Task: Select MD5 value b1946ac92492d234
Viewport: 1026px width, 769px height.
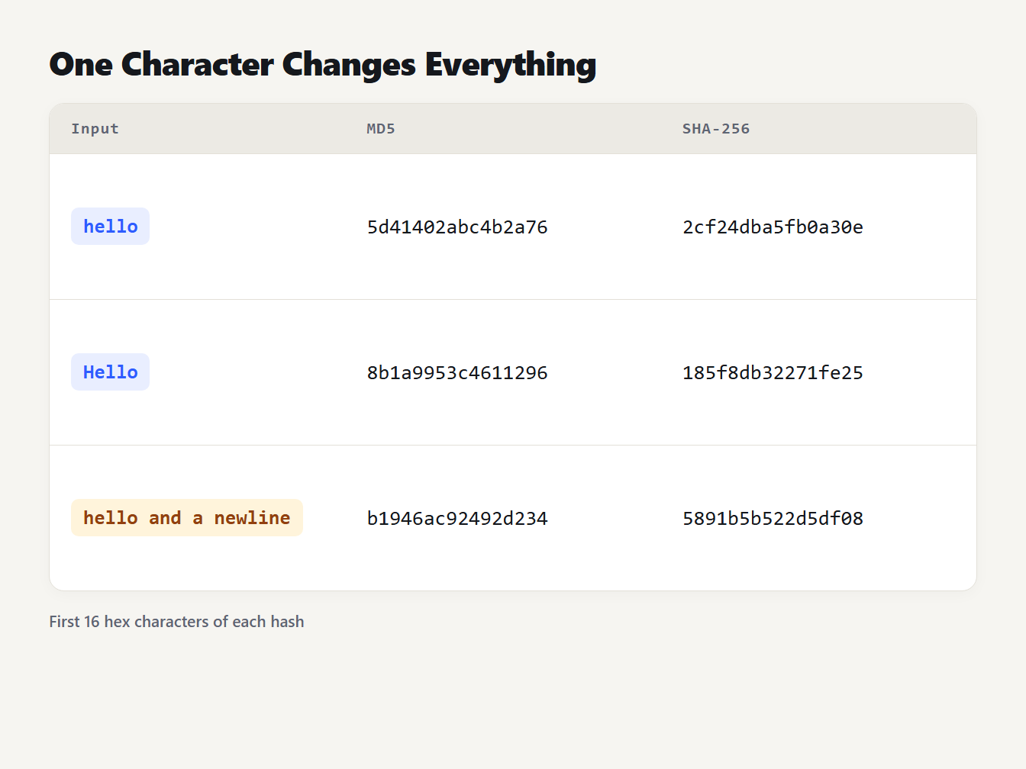Action: (457, 519)
